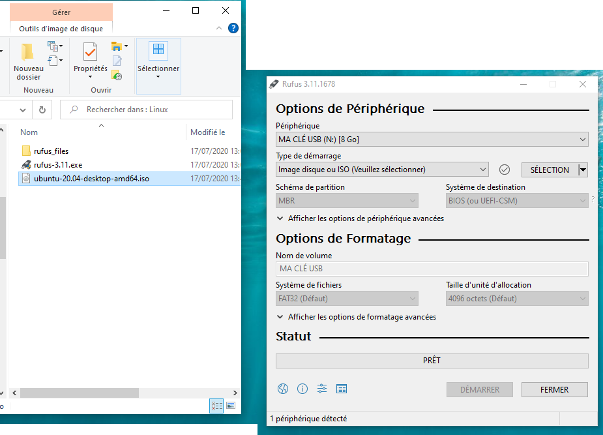
Task: Click the Propriétés label dropdown in ribbon
Action: pyautogui.click(x=91, y=72)
